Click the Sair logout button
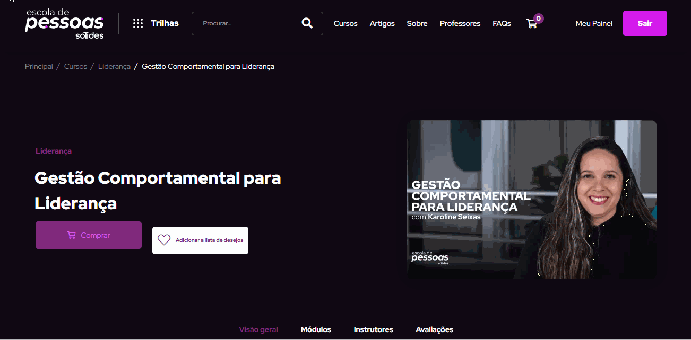Screen dimensions: 691x340 pos(645,23)
